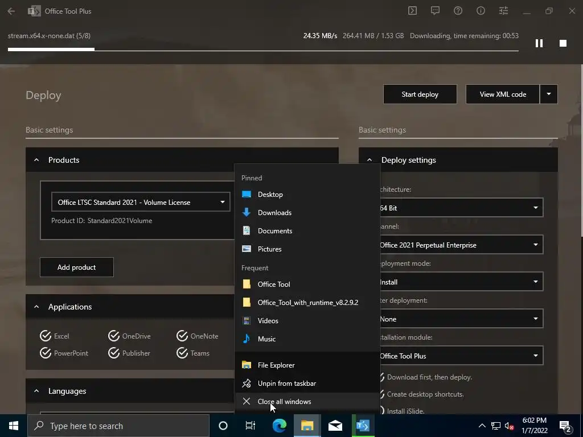Open the Install deployment mode dropdown
This screenshot has height=437, width=583.
(x=461, y=282)
